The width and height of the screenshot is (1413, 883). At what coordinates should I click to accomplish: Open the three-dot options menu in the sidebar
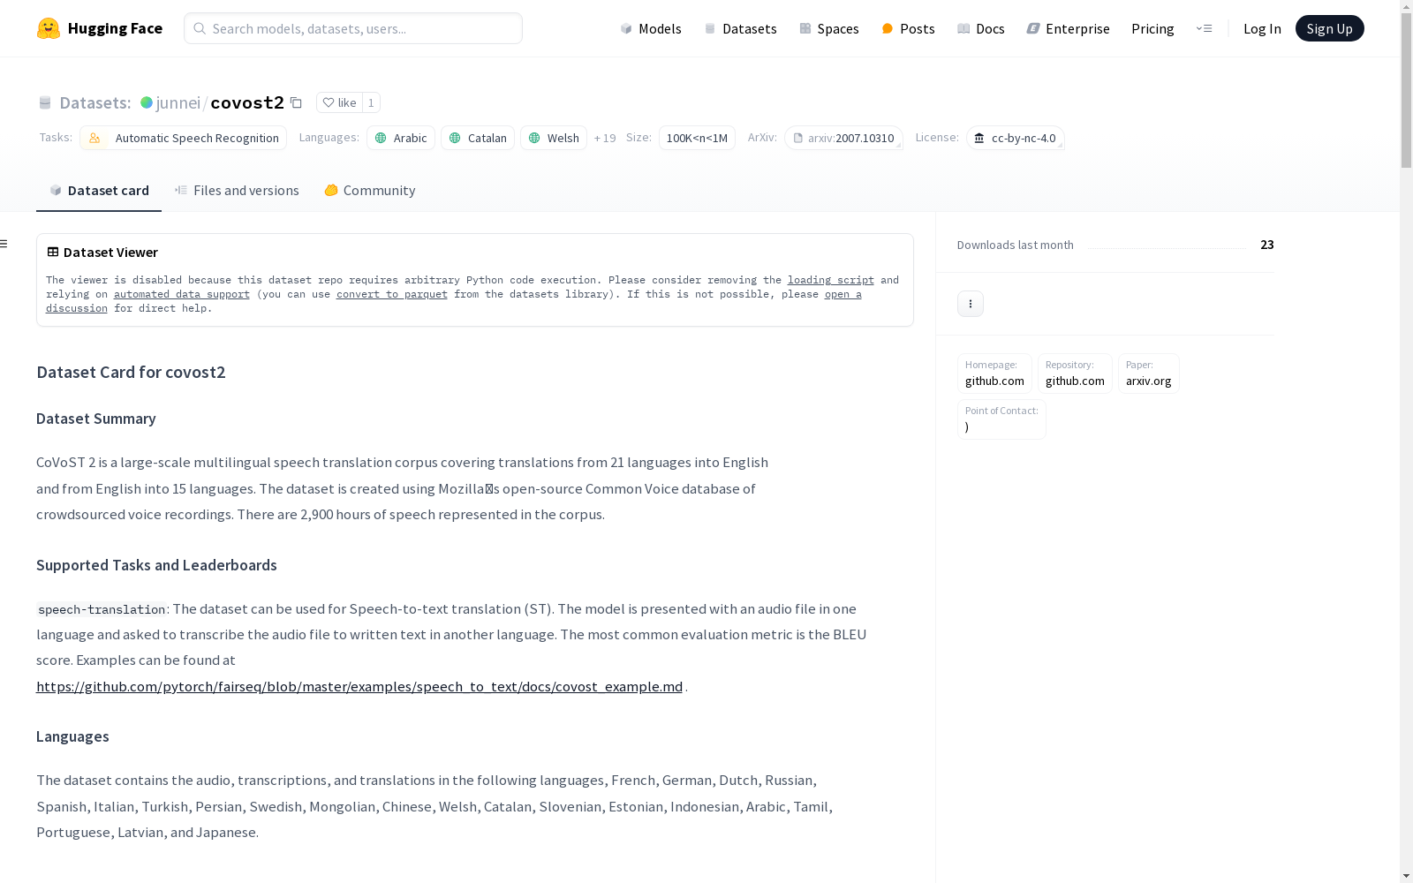click(971, 304)
